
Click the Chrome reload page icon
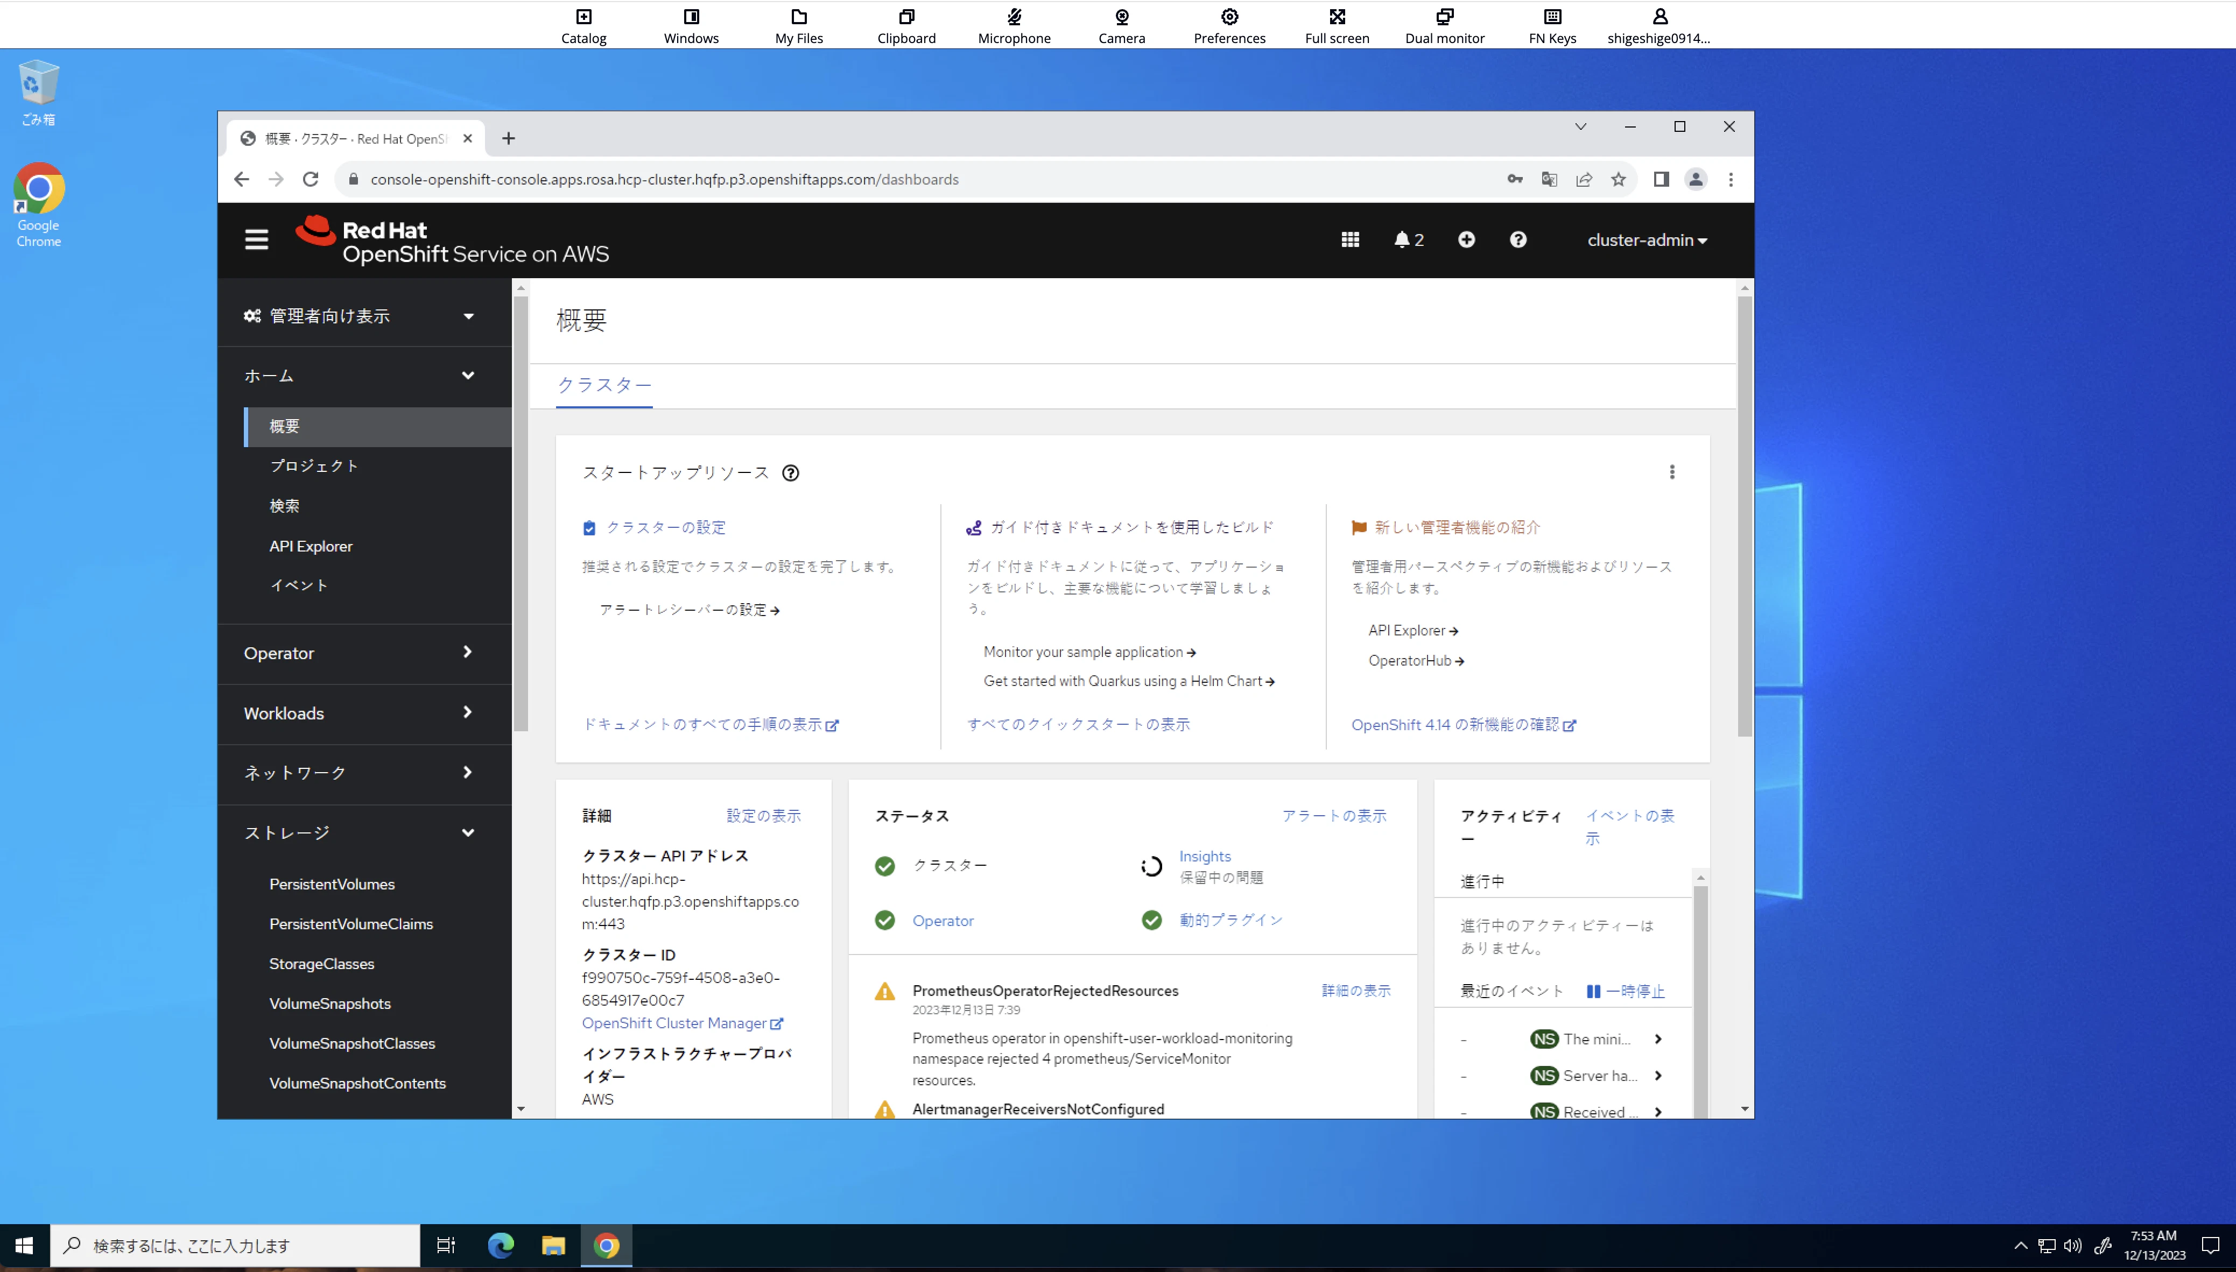[x=310, y=179]
